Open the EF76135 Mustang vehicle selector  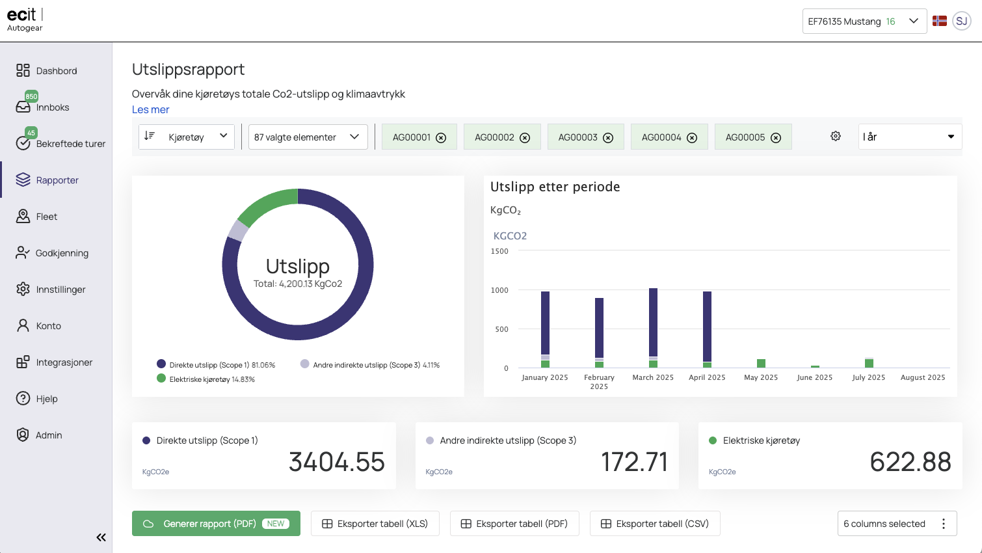coord(864,21)
